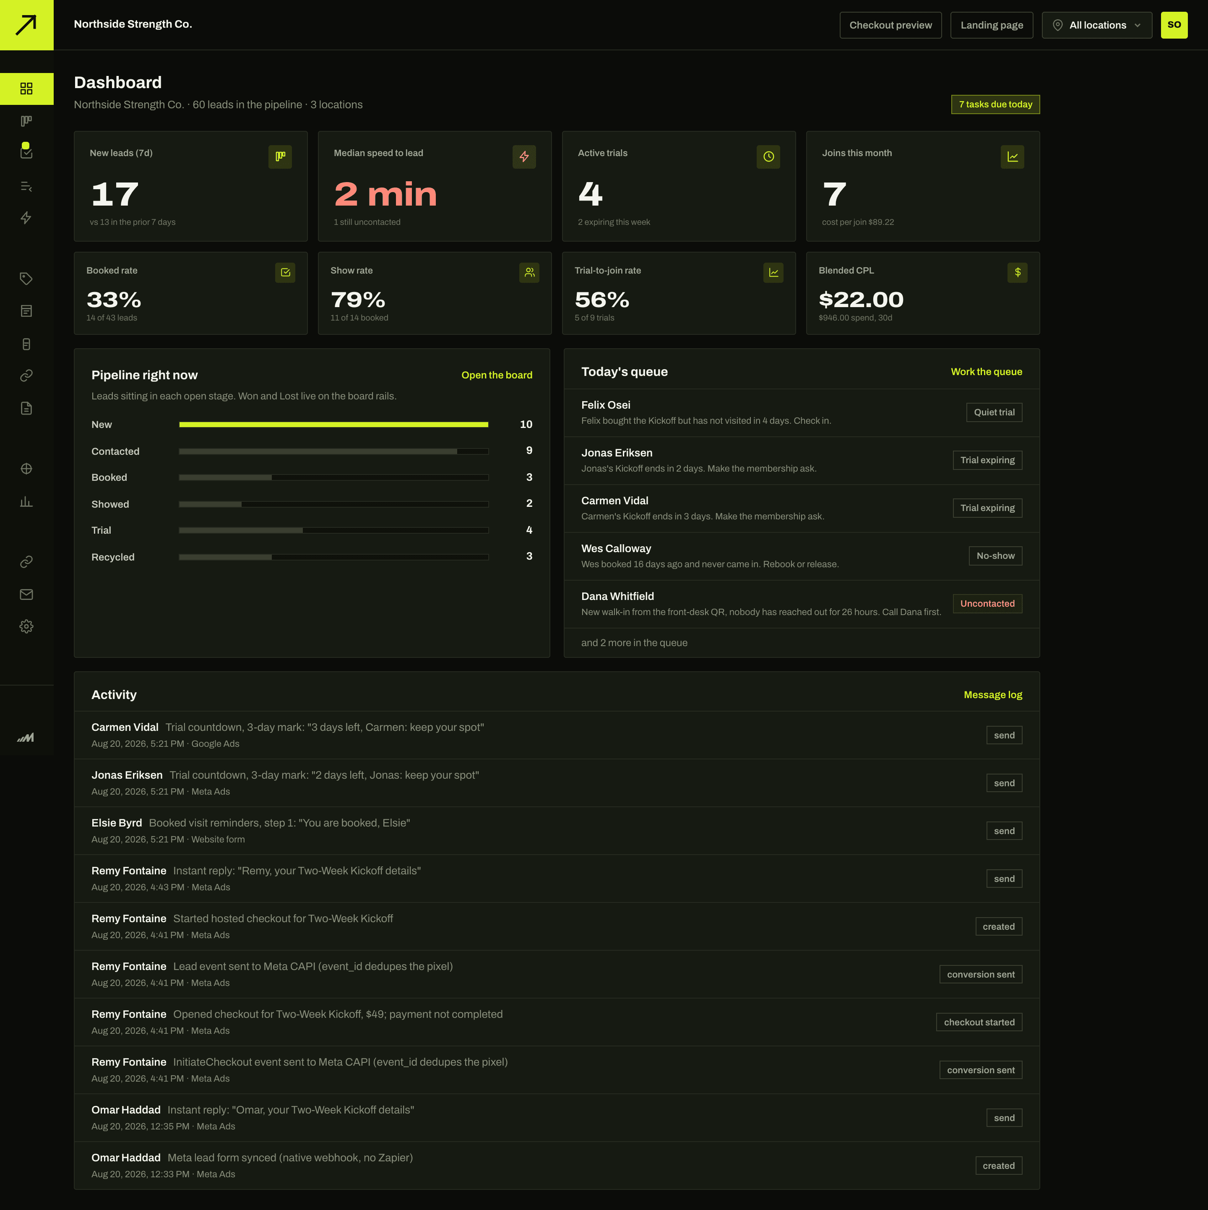Click Trial expiring tag on Jonas Eriksen row
The width and height of the screenshot is (1208, 1210).
(987, 460)
